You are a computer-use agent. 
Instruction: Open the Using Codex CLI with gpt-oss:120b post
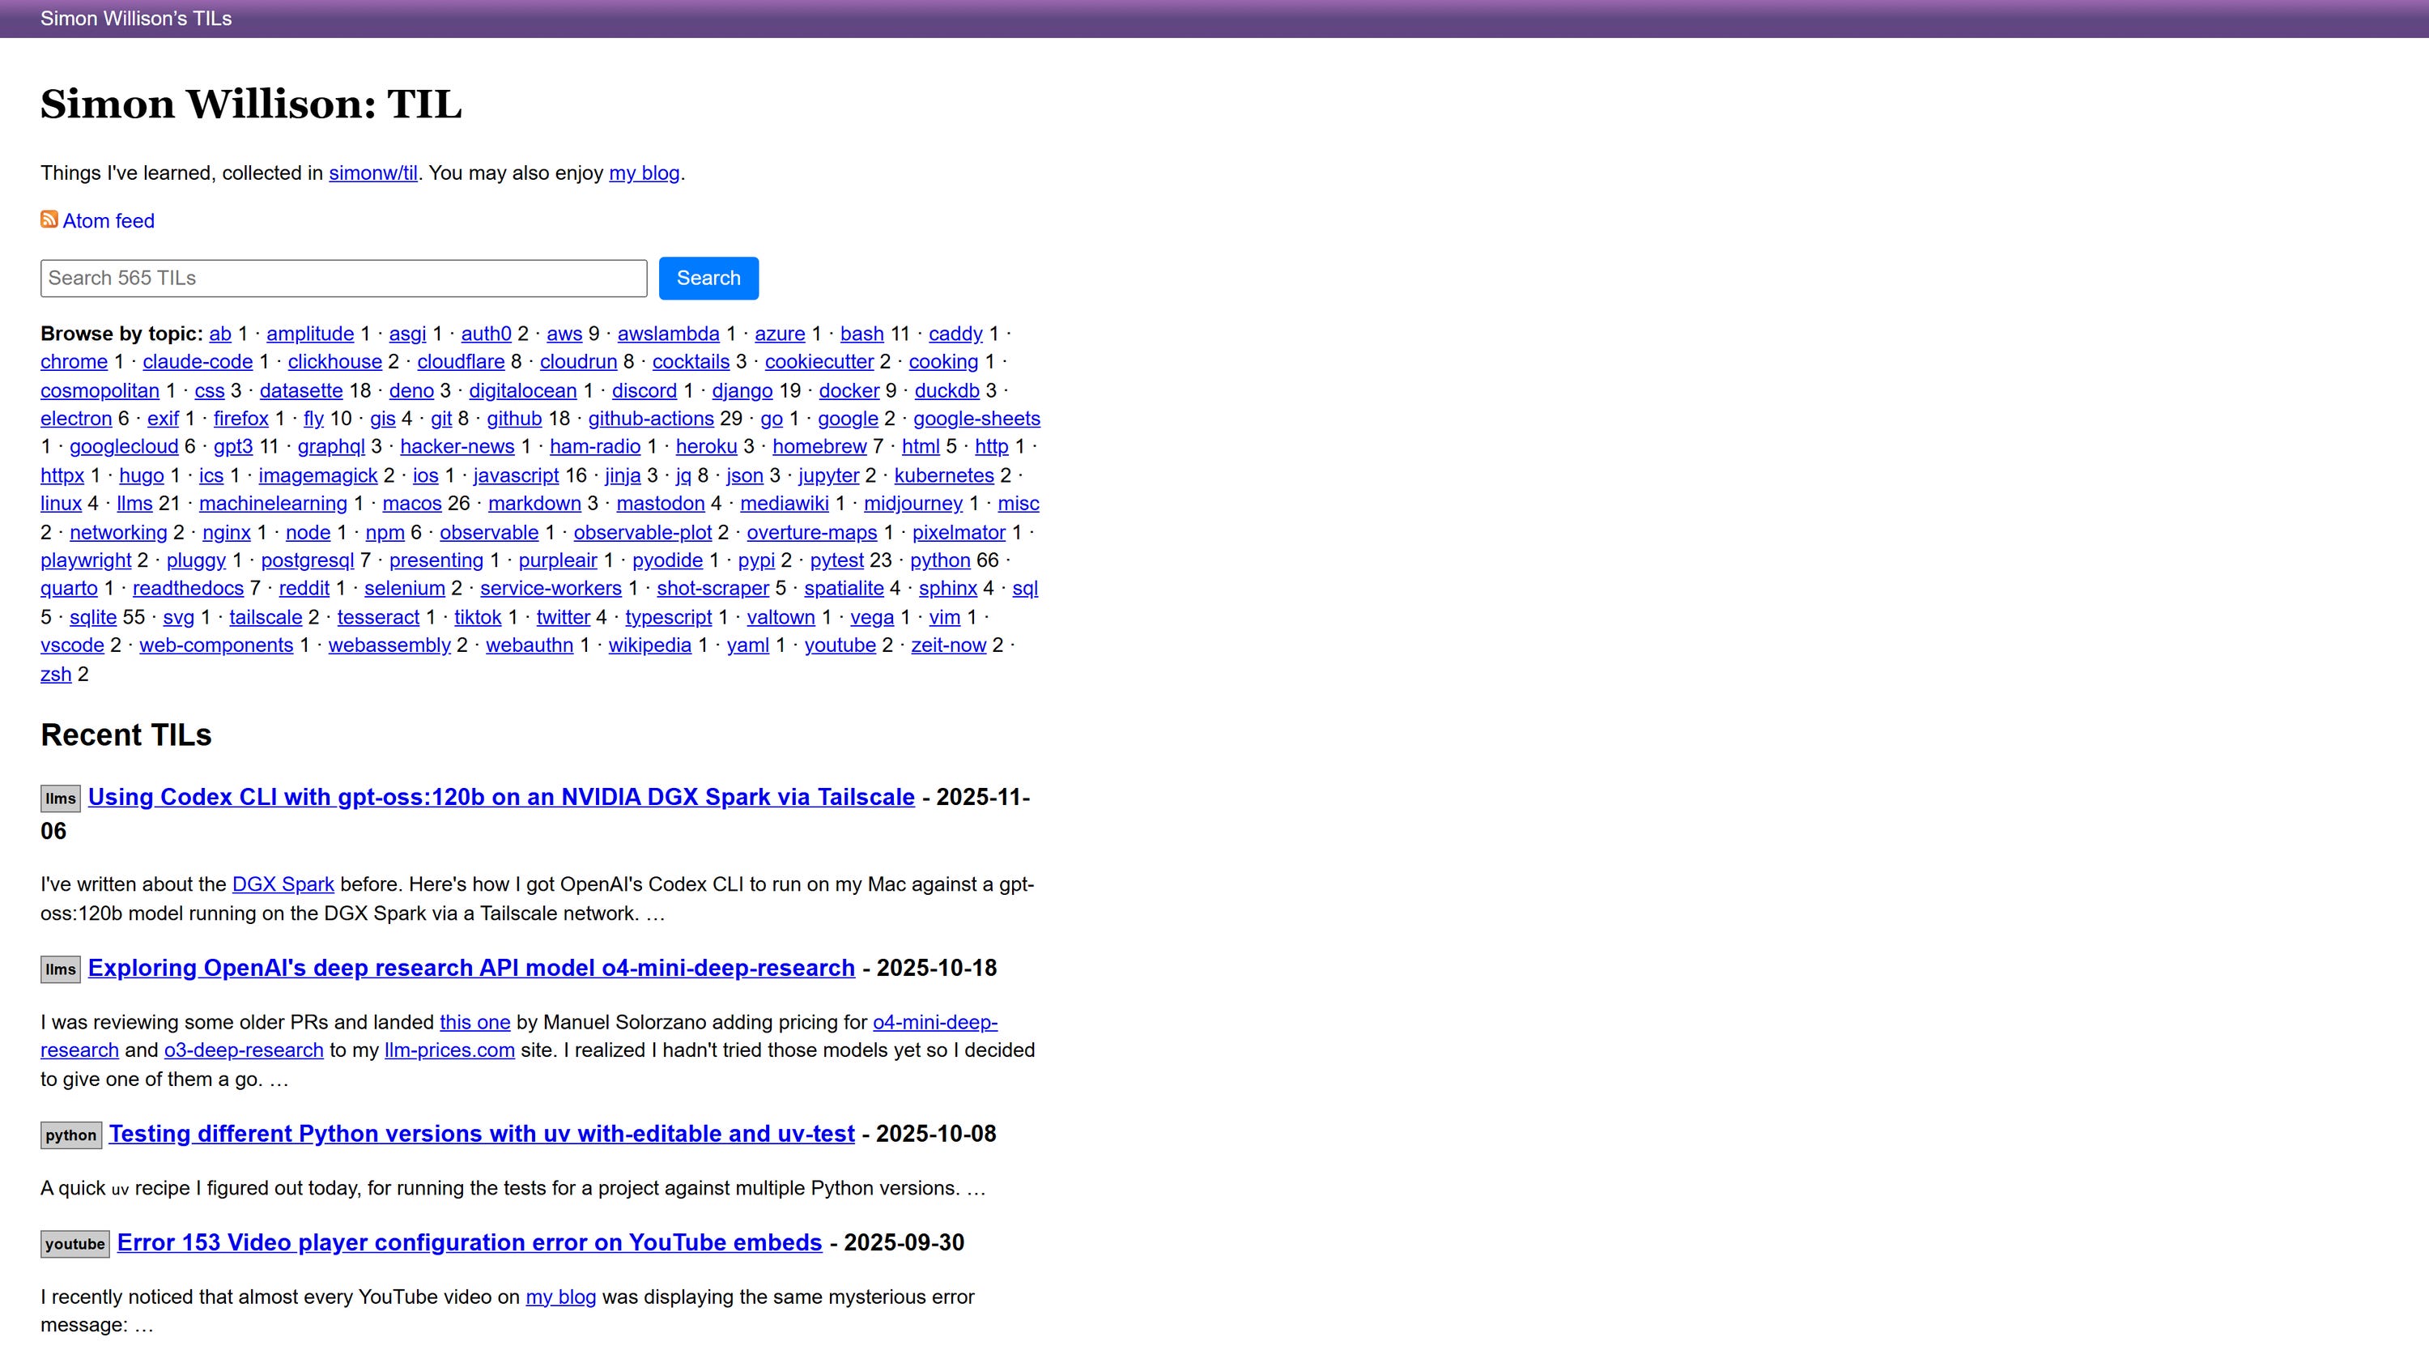(x=500, y=797)
